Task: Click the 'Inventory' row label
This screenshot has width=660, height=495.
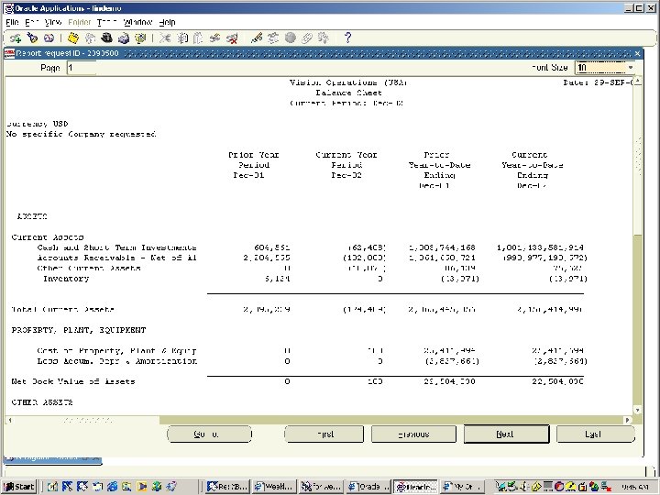Action: coord(66,279)
